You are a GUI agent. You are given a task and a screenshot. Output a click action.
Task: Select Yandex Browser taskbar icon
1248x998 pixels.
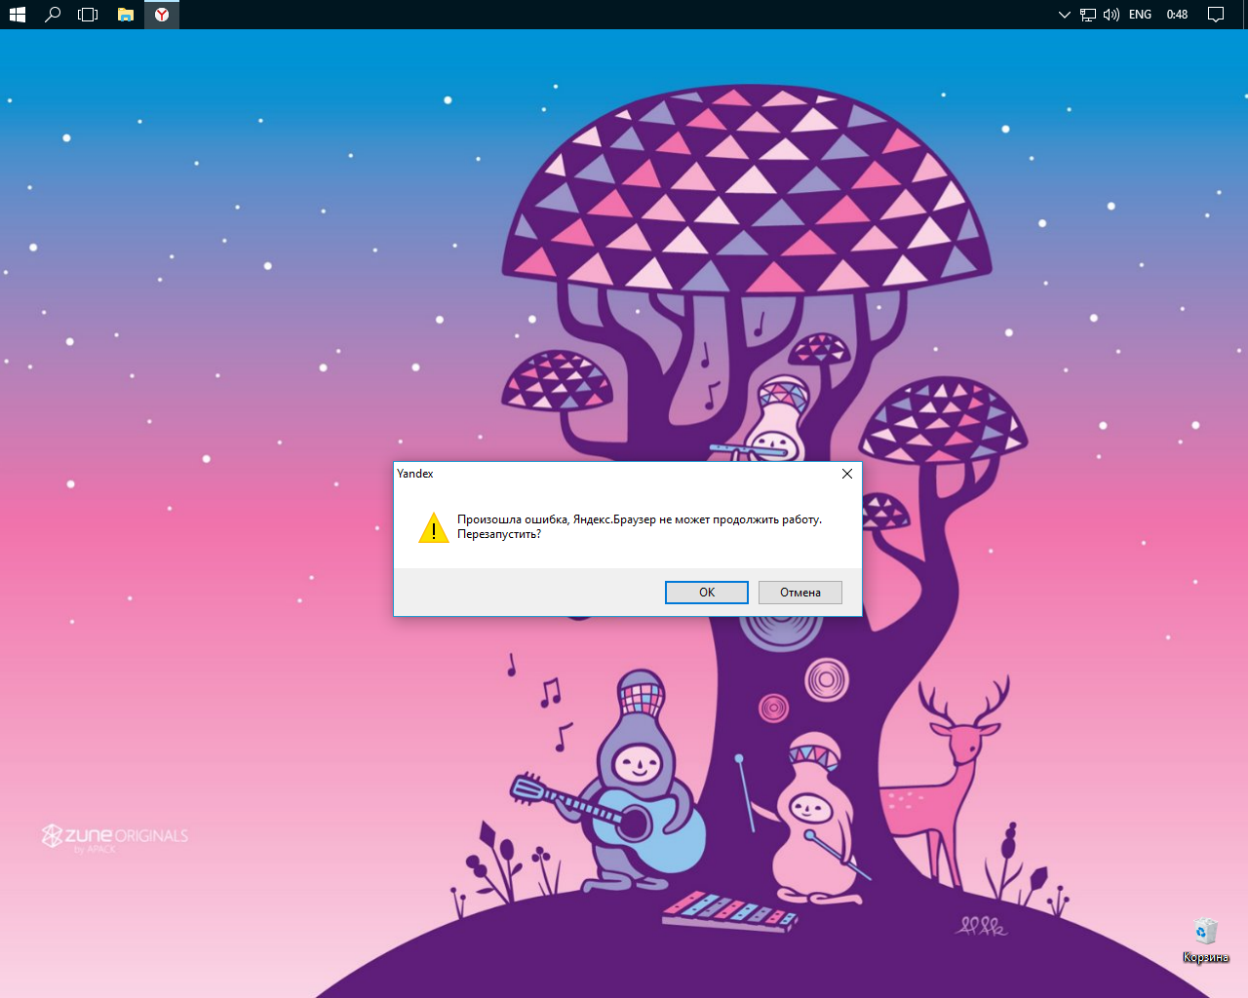tap(162, 15)
